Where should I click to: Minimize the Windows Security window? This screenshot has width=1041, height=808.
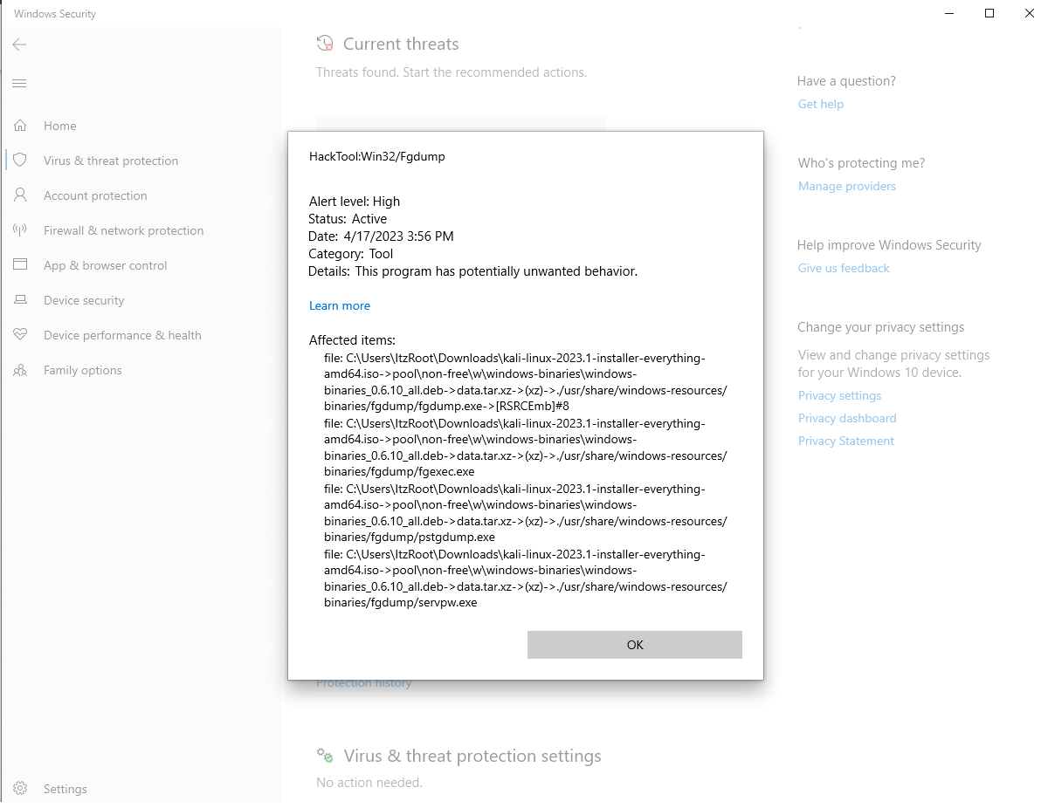(949, 13)
